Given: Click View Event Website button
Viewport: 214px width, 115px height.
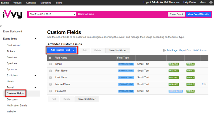Looking at the screenshot, I should (198, 14).
